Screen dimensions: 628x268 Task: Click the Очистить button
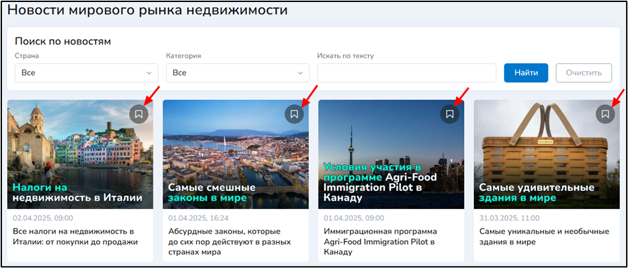point(584,73)
